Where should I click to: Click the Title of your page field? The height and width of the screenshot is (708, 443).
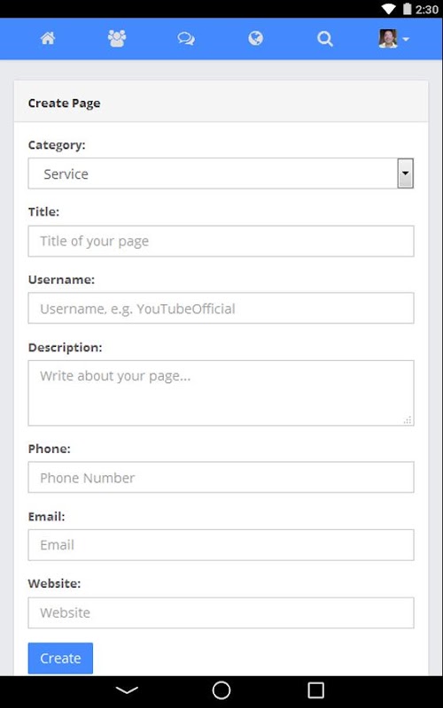pos(221,241)
